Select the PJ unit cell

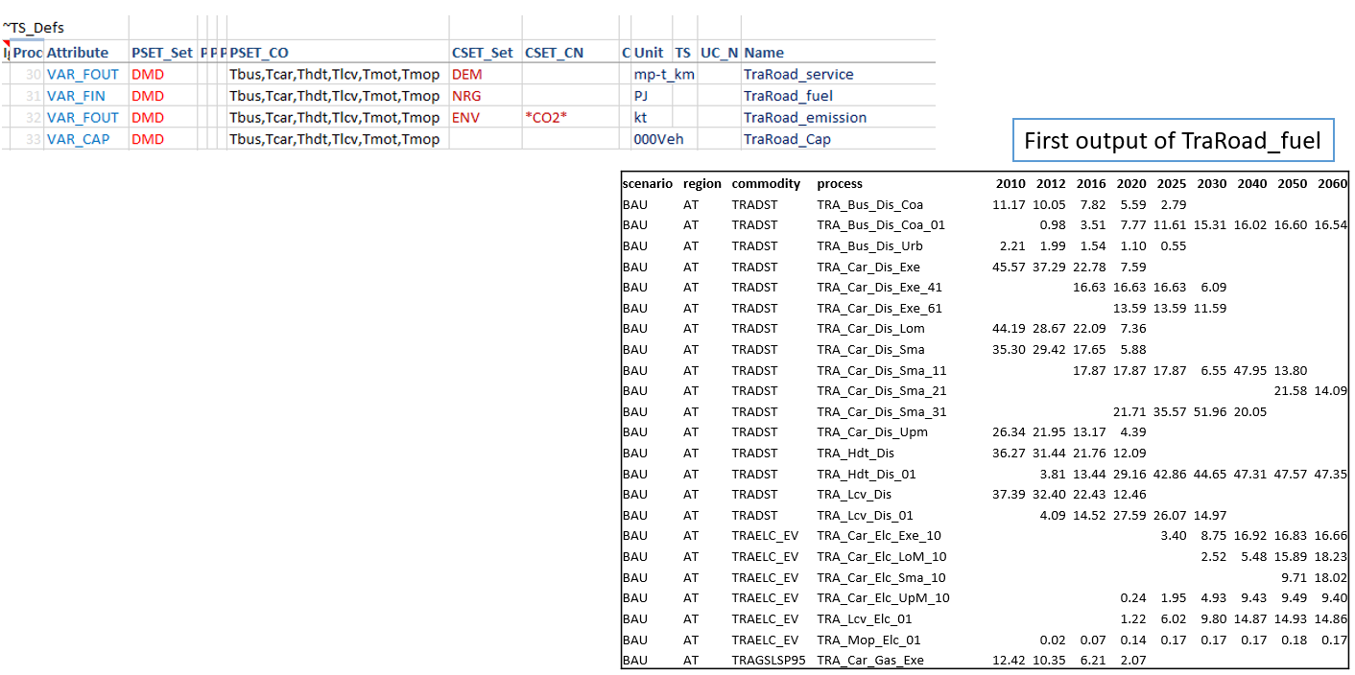click(640, 96)
